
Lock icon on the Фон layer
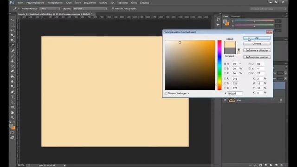point(281,100)
